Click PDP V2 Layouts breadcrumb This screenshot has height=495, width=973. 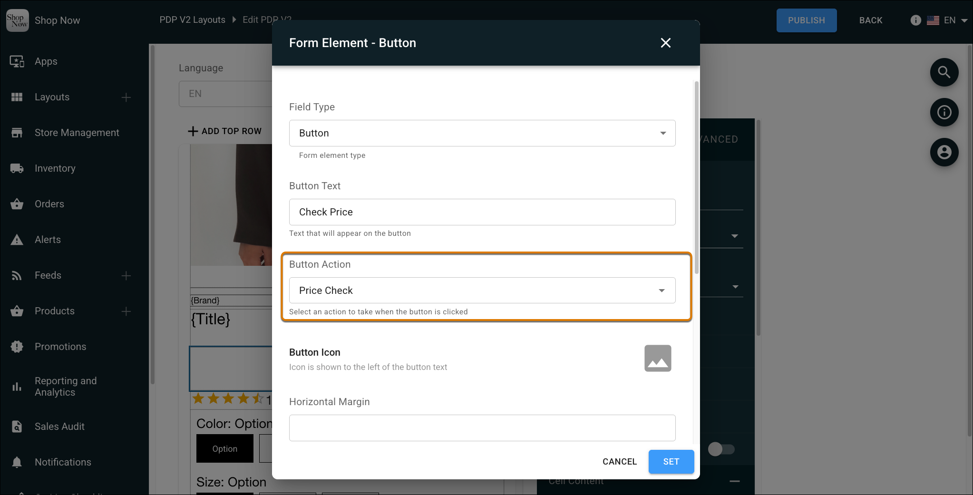tap(193, 19)
